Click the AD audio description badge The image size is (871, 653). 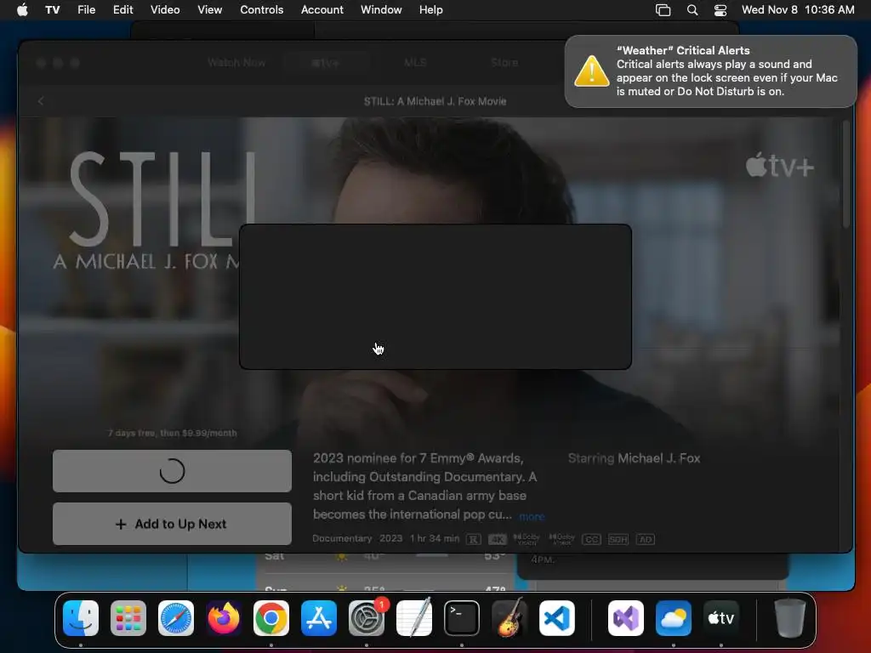point(645,539)
